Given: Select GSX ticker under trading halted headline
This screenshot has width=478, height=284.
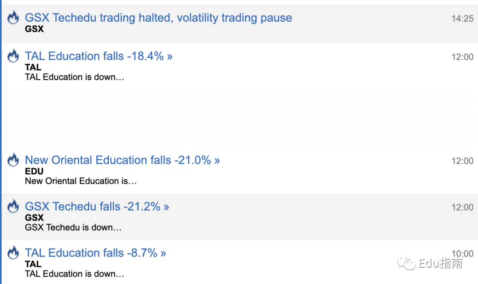Looking at the screenshot, I should [x=34, y=29].
